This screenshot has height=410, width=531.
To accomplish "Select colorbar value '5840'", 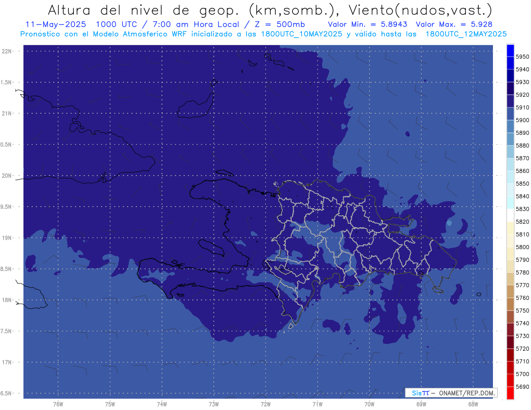I will (x=522, y=196).
